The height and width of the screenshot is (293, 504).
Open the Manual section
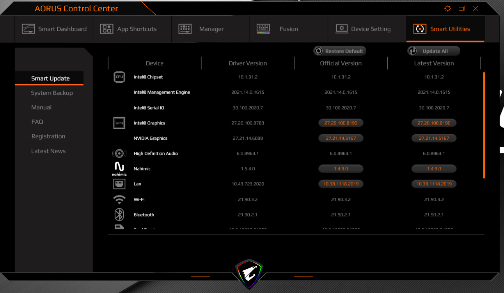click(x=41, y=107)
